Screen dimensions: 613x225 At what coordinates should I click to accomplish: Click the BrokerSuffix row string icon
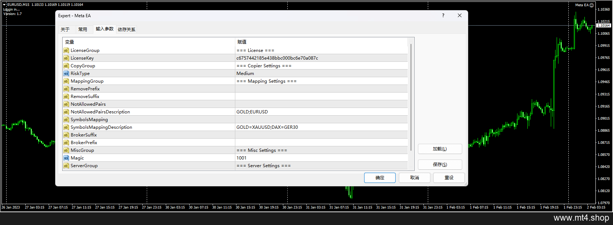[66, 135]
